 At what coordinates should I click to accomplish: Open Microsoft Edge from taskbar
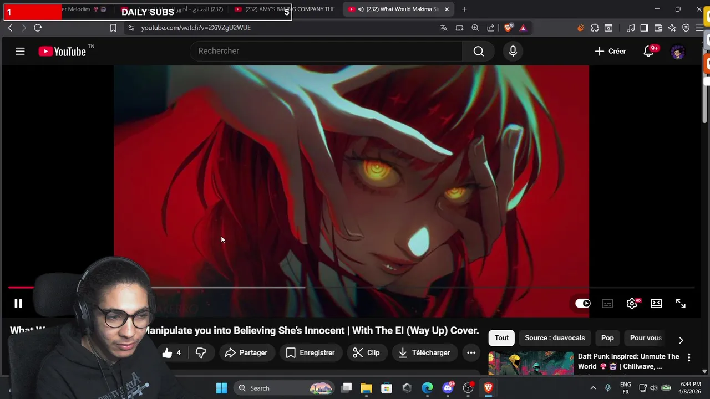click(427, 388)
